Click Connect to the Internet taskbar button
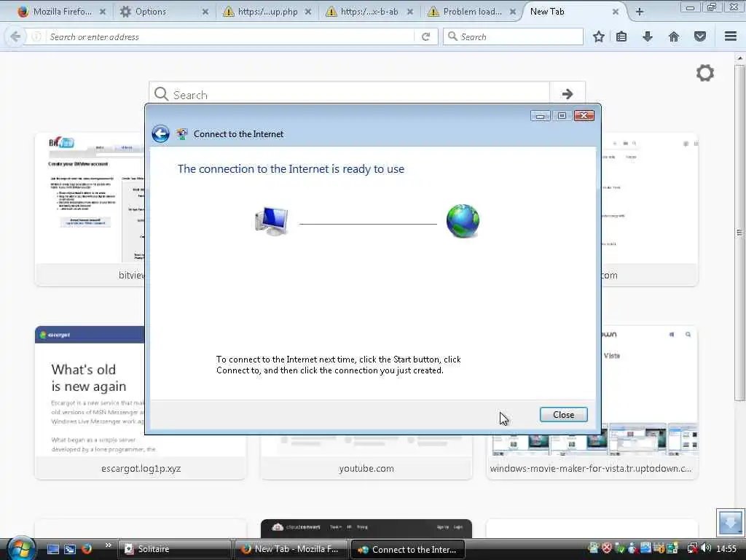The height and width of the screenshot is (560, 746). [408, 550]
